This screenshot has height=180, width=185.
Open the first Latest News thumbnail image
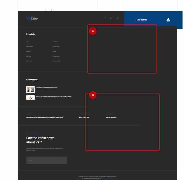pyautogui.click(x=30, y=90)
